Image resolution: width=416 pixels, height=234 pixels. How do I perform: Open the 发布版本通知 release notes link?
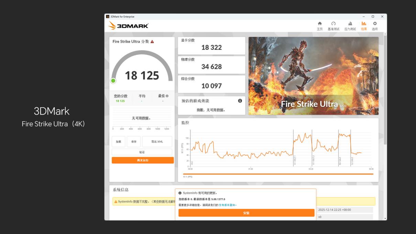click(228, 205)
